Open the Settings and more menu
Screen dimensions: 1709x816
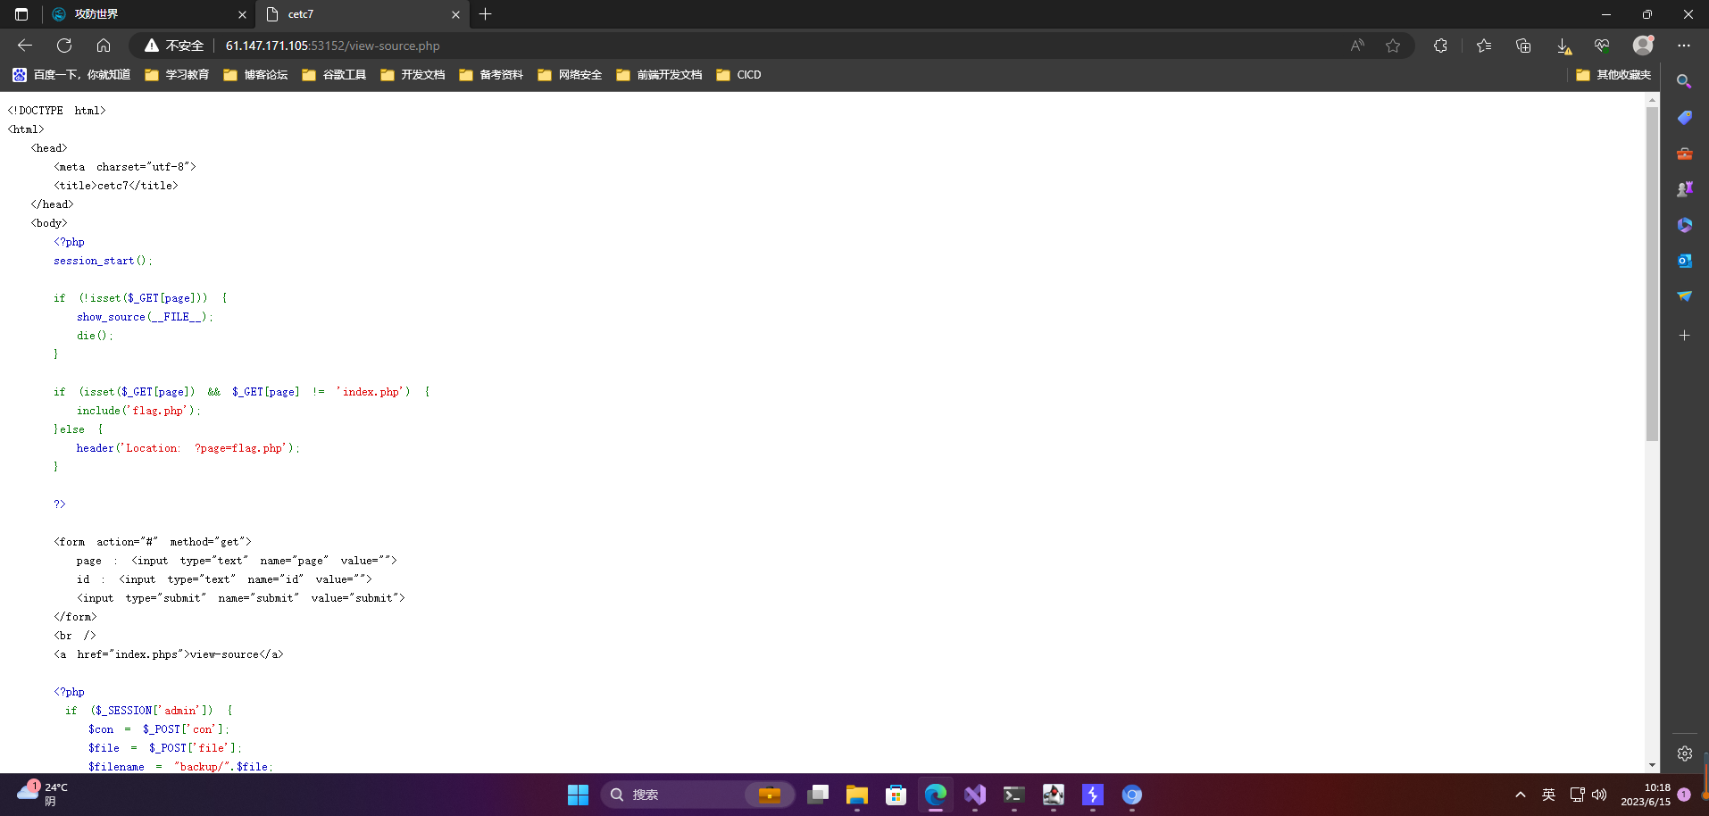(1684, 46)
